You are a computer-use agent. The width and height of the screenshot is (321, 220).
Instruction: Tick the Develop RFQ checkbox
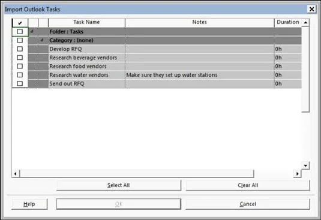(x=20, y=49)
